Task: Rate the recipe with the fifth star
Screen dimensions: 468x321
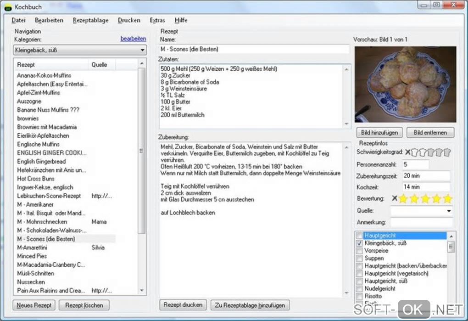Action: [447, 198]
